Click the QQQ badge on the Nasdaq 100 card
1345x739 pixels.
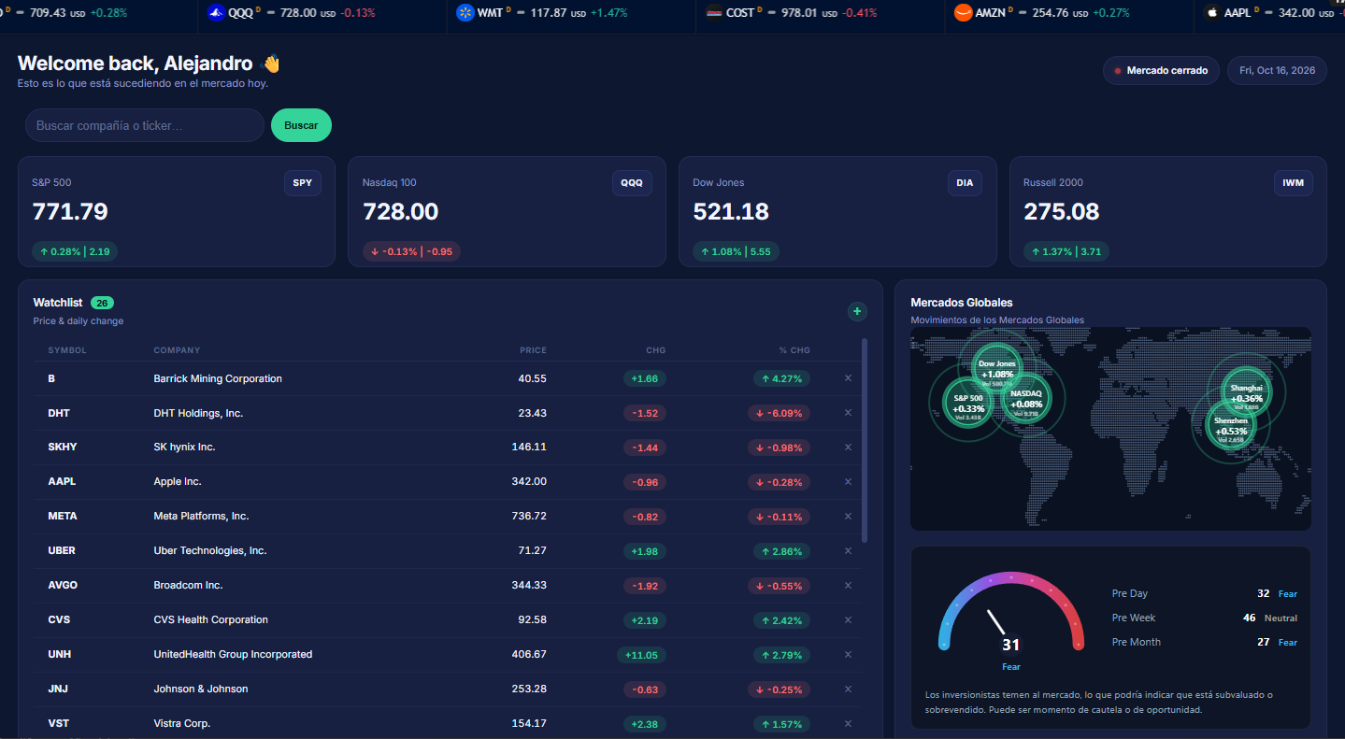point(632,183)
